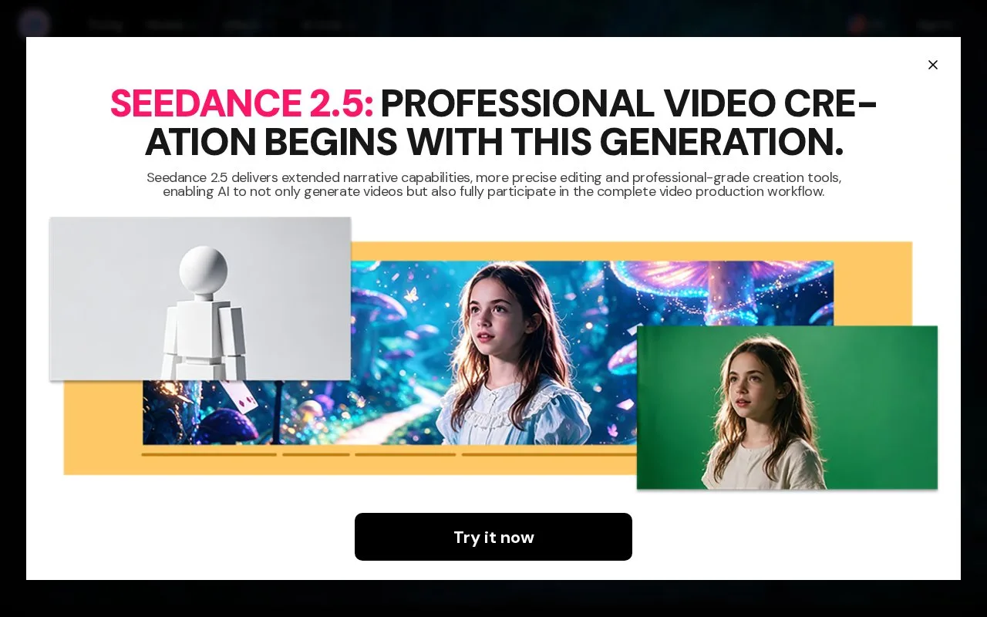Close the Seedance 2.5 announcement popup

point(932,65)
